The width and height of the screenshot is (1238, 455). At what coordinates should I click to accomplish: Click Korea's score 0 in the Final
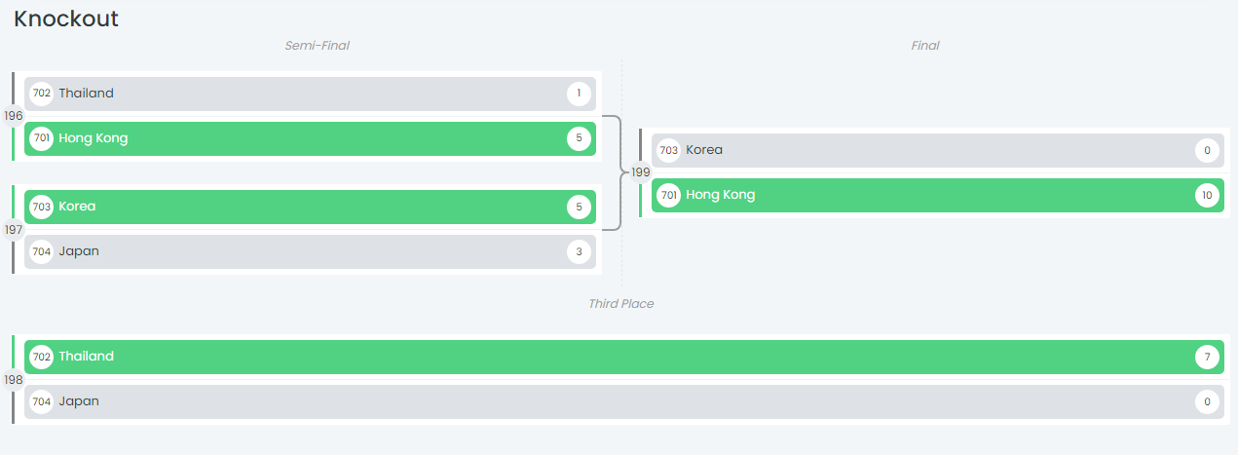pyautogui.click(x=1207, y=150)
